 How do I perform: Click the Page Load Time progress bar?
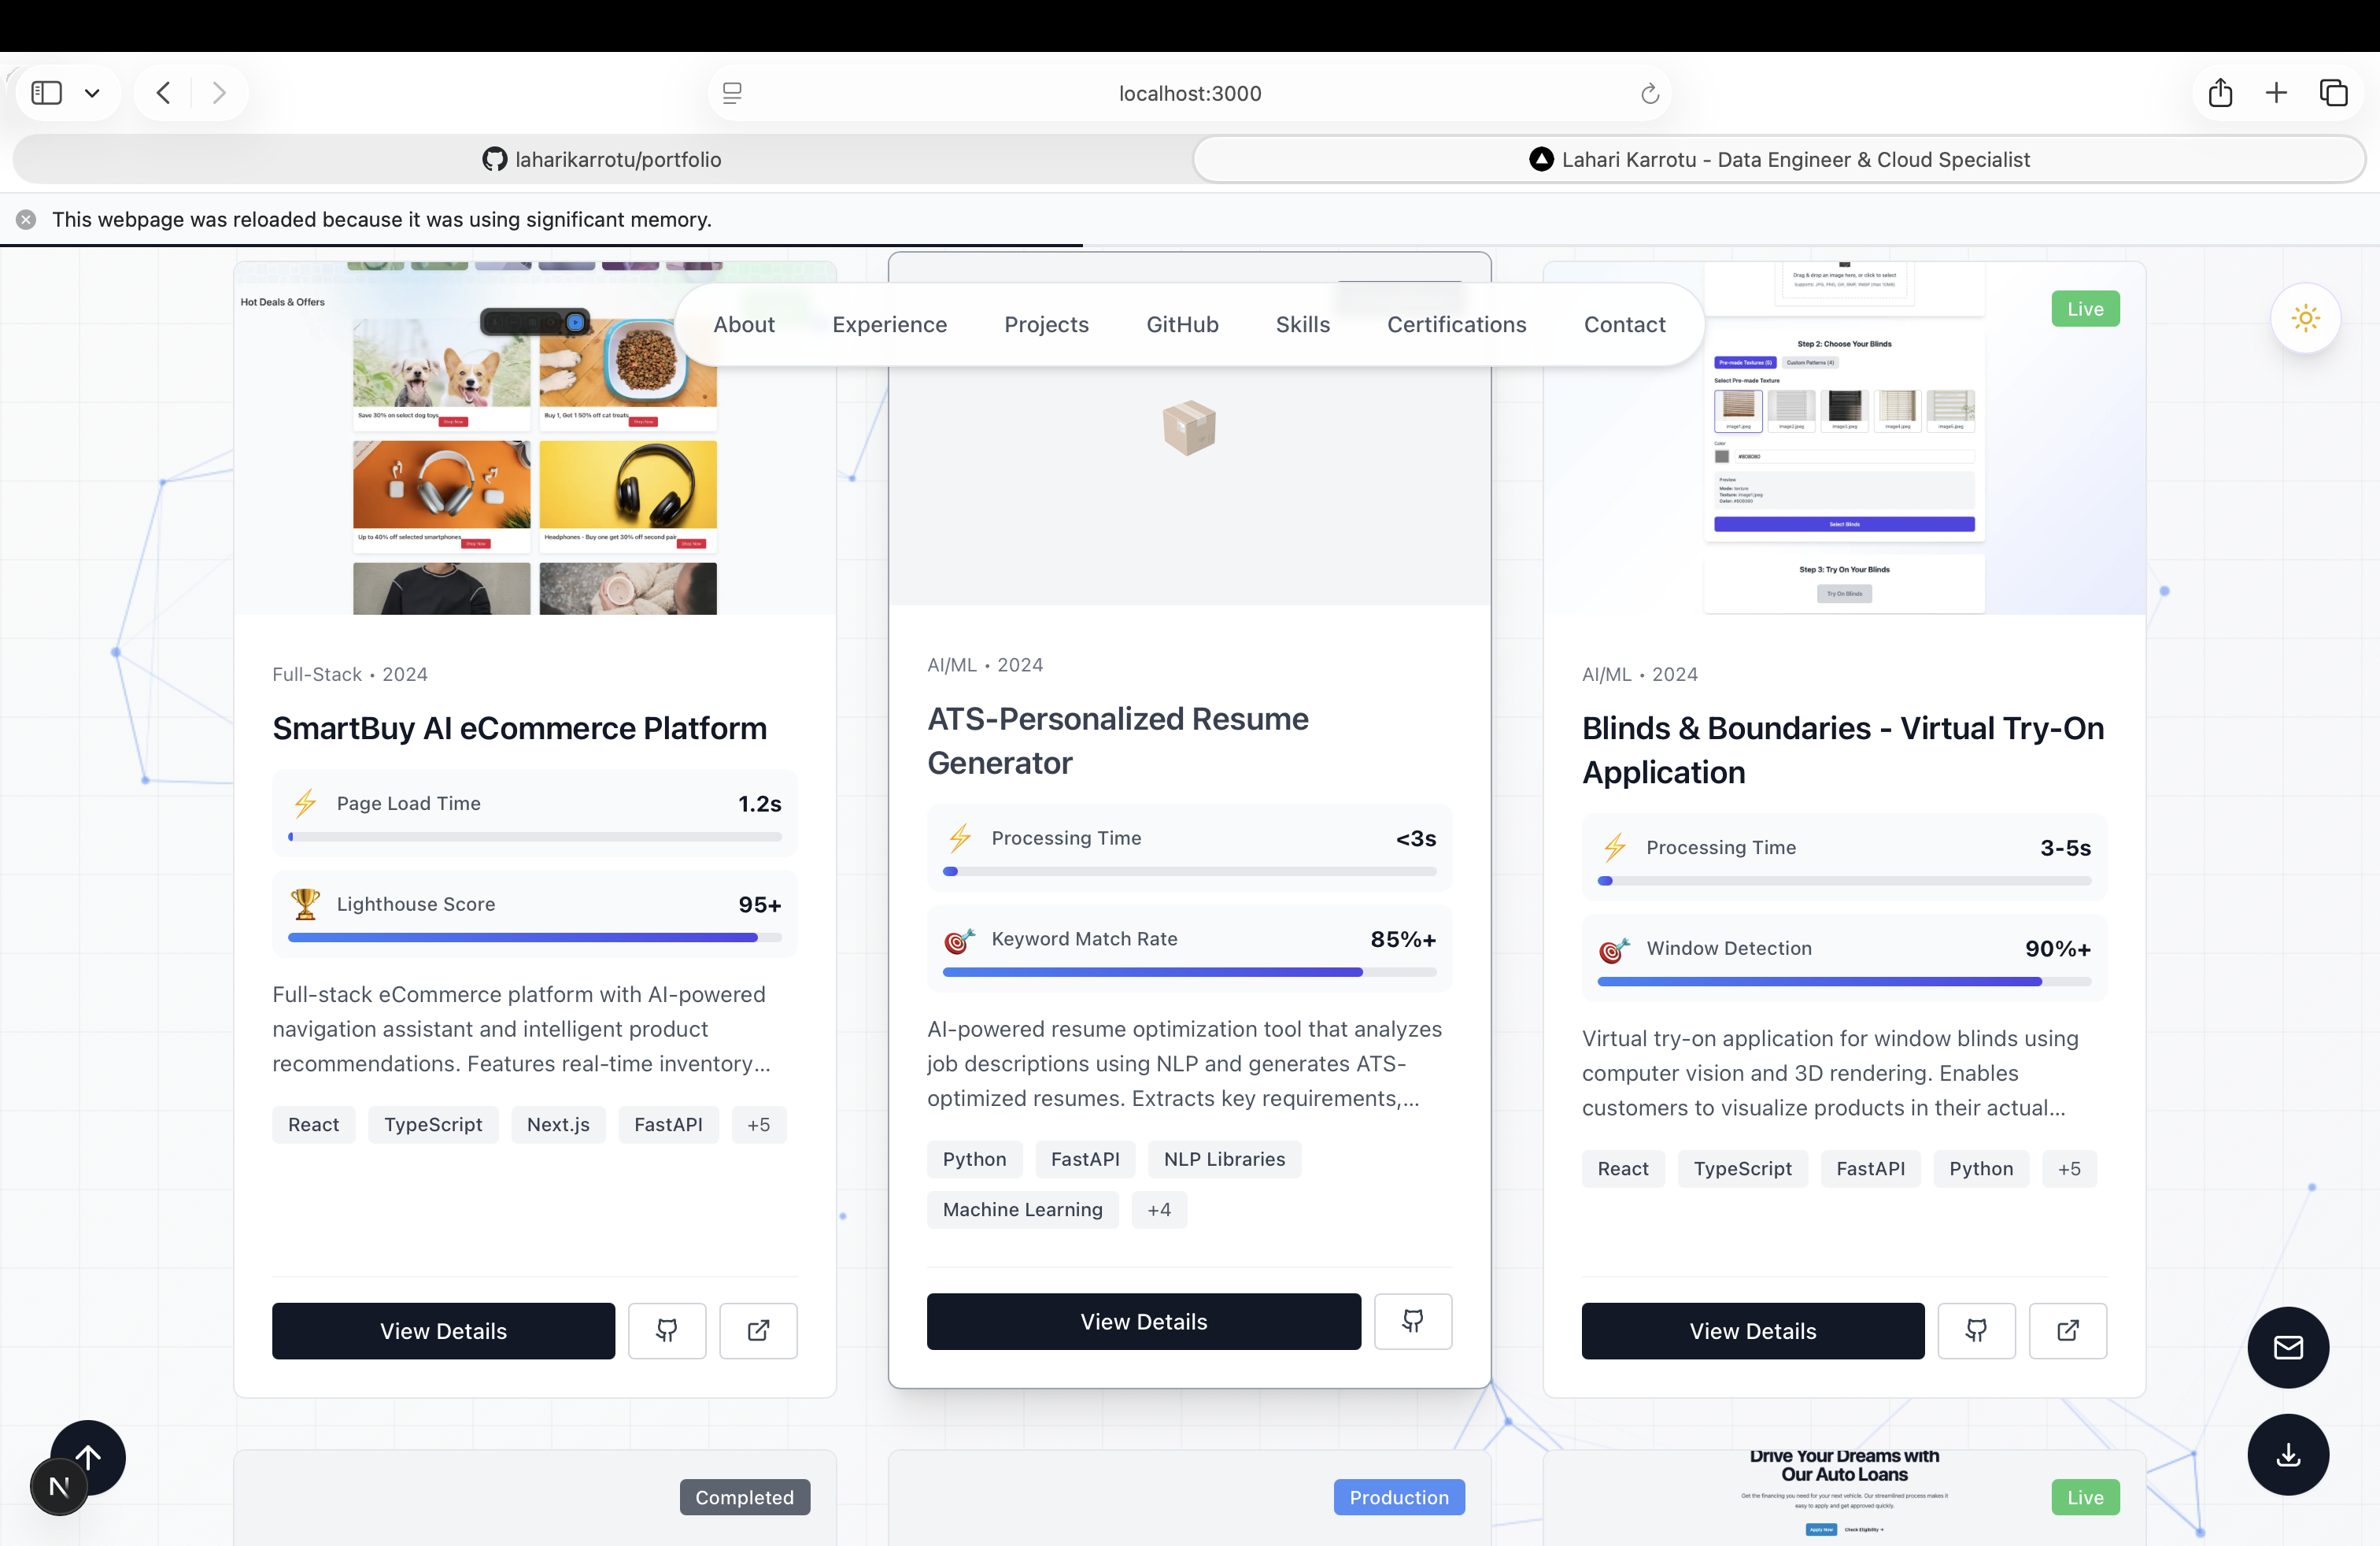[x=534, y=837]
